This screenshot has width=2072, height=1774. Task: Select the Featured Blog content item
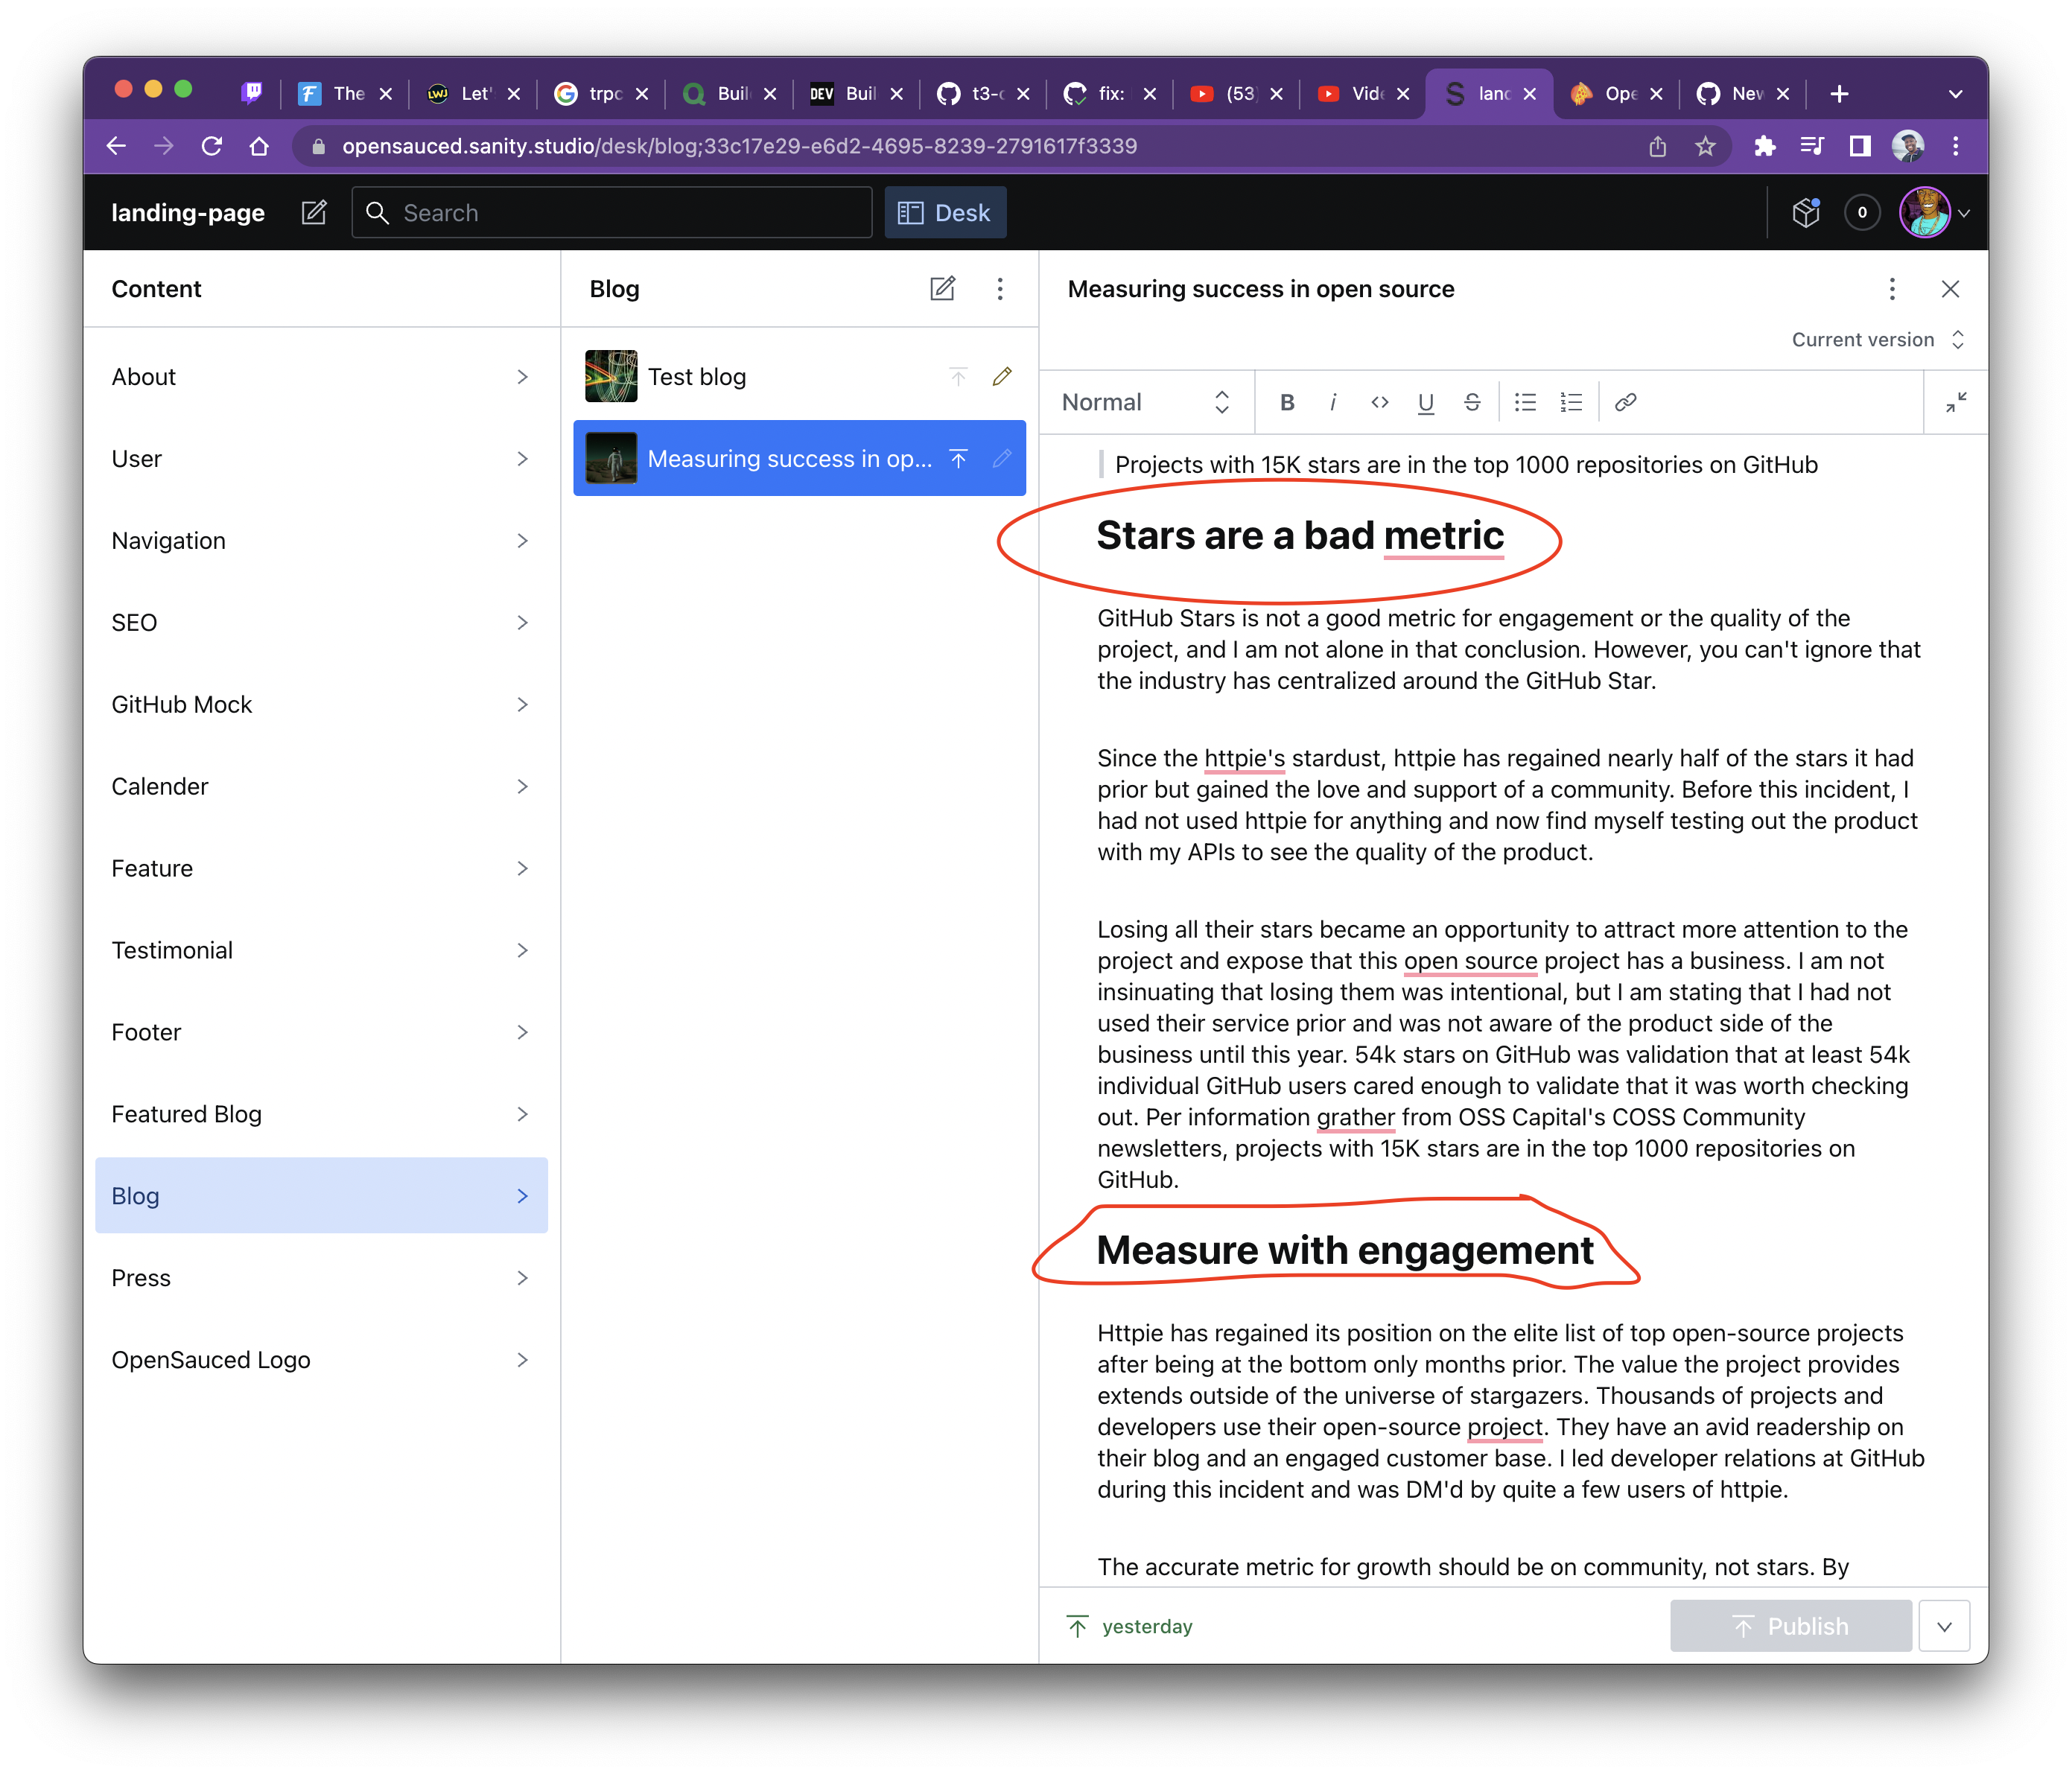pos(321,1114)
